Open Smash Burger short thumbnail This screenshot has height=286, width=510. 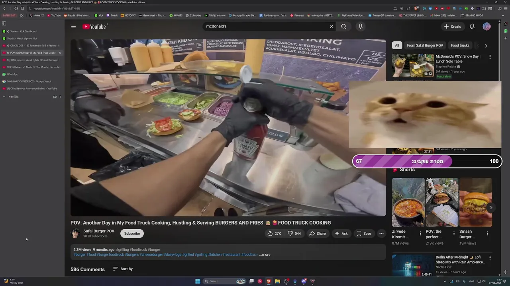click(475, 202)
